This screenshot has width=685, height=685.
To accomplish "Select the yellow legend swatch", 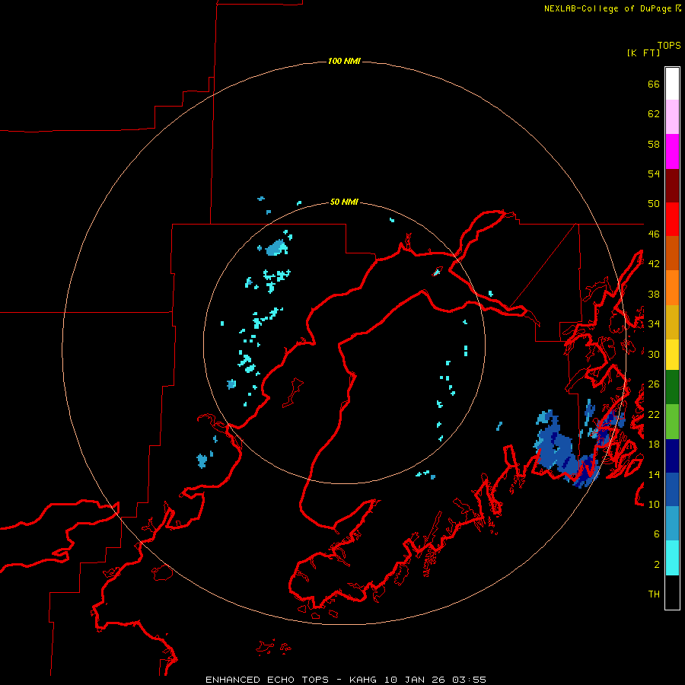I will click(x=672, y=354).
